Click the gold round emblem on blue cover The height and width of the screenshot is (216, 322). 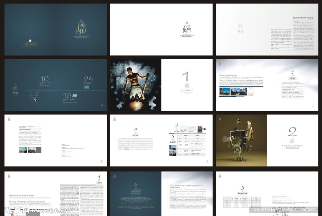30,40
